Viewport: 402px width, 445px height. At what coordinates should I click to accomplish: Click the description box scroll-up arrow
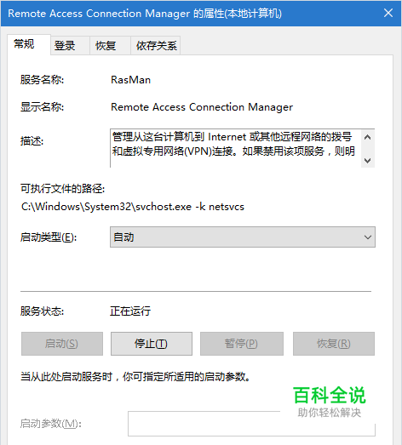(x=368, y=137)
